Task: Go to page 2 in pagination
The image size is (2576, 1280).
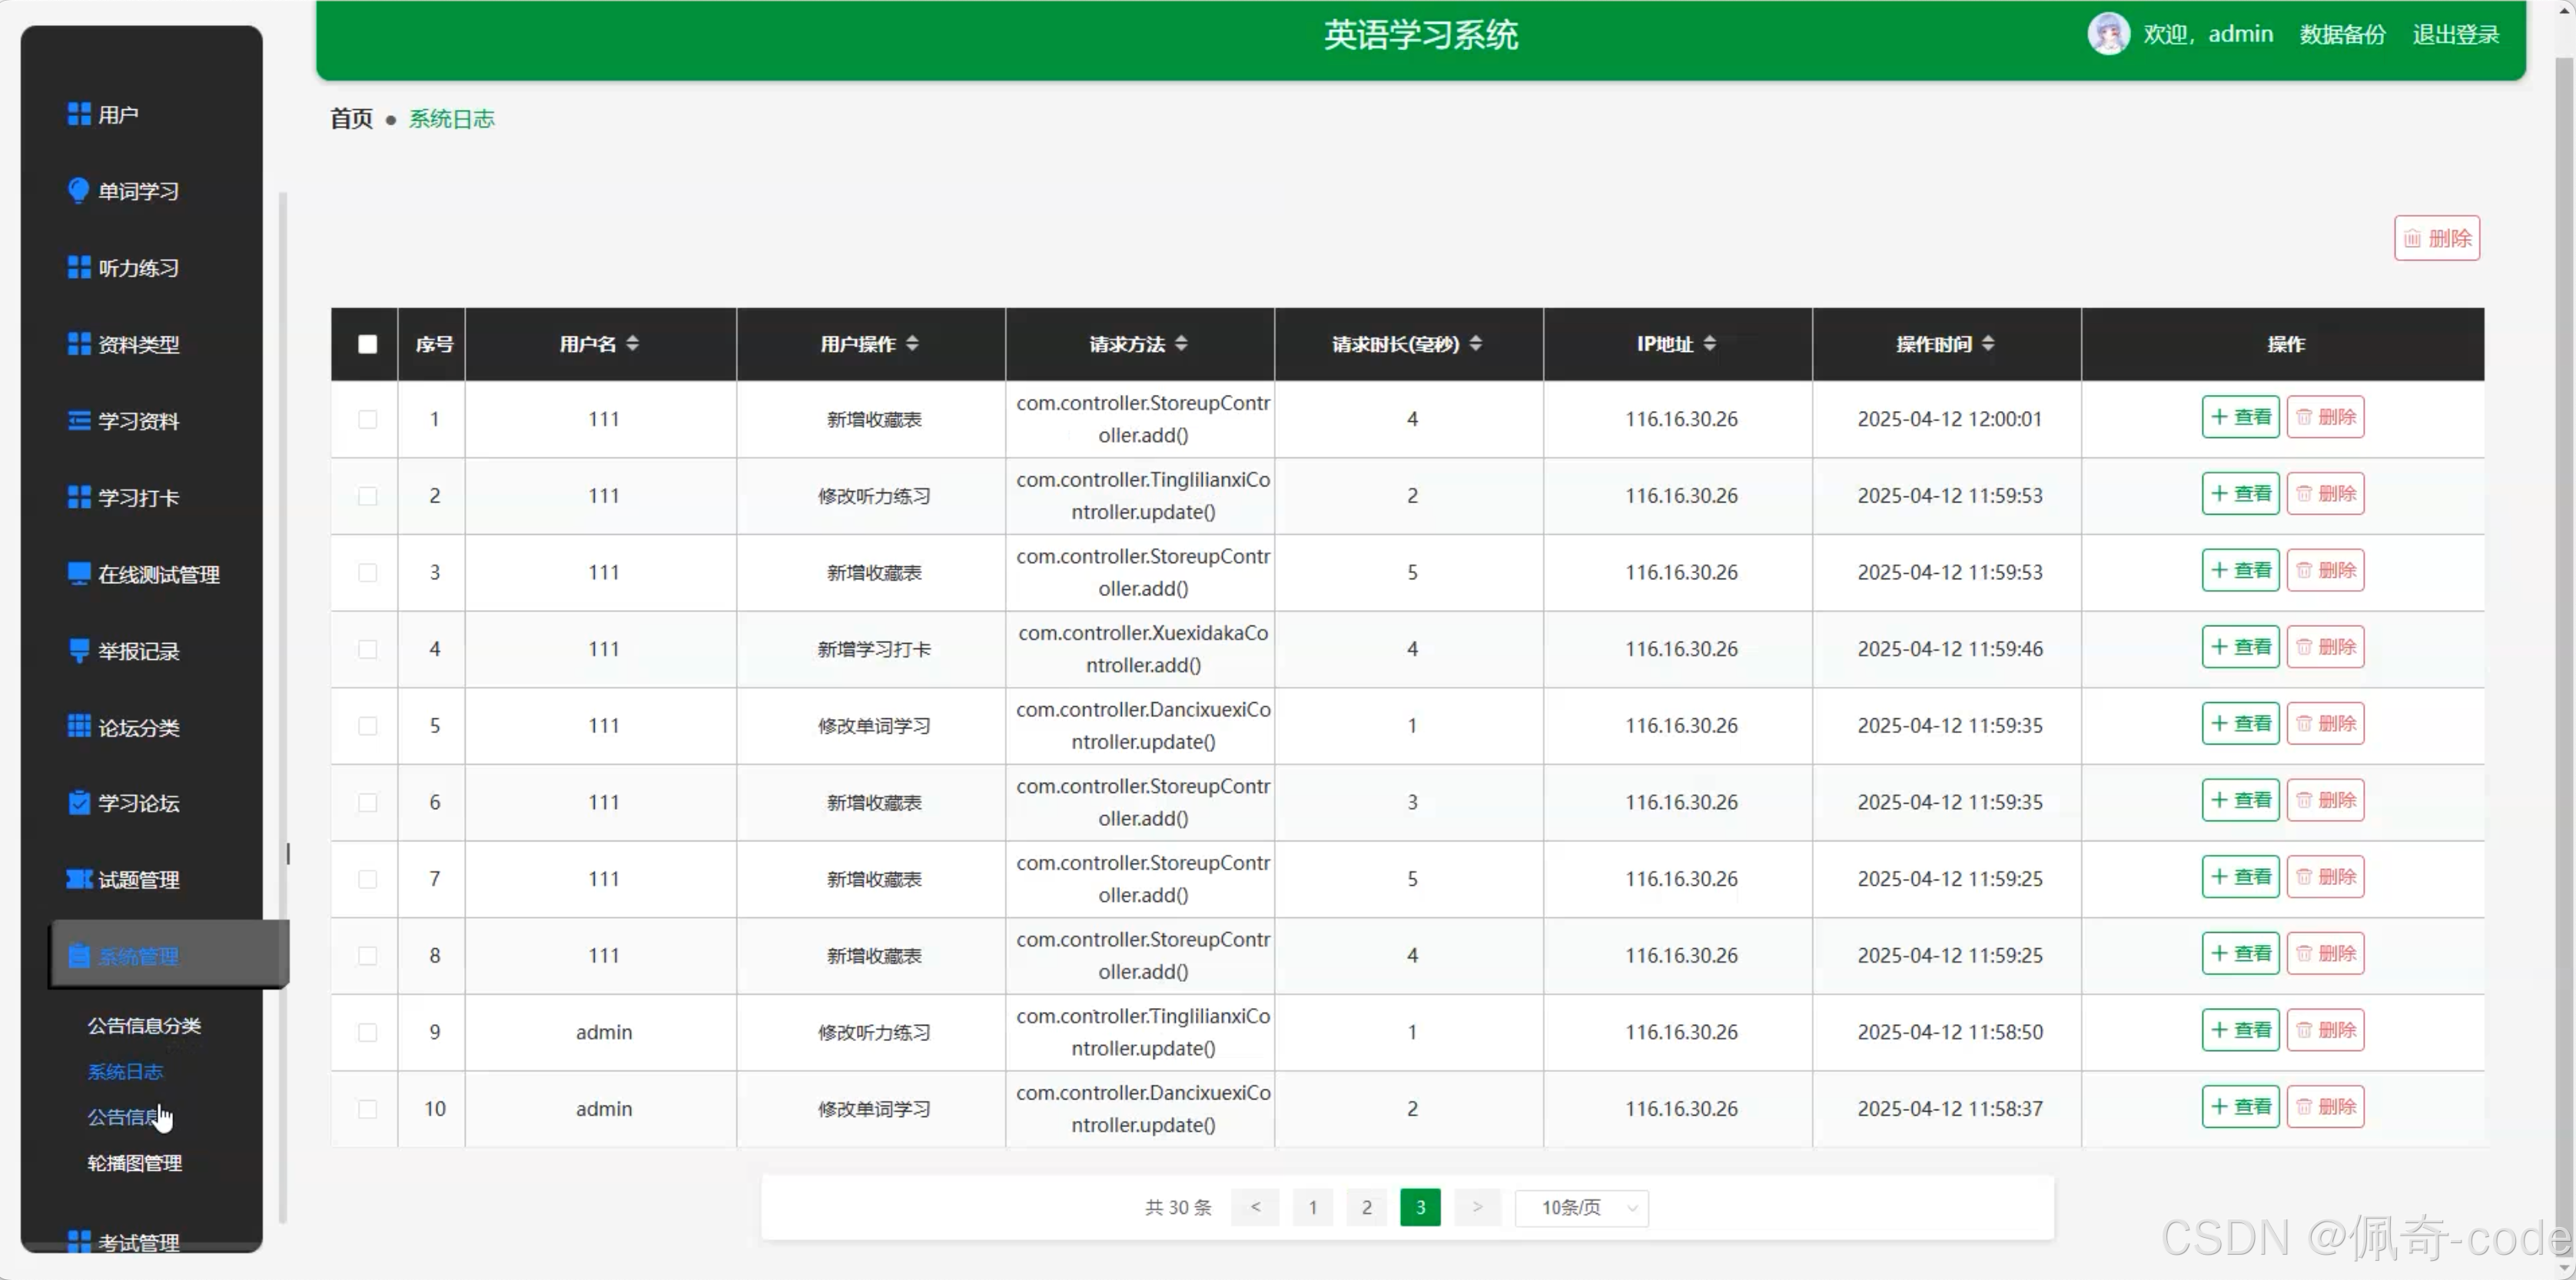Action: pyautogui.click(x=1366, y=1207)
